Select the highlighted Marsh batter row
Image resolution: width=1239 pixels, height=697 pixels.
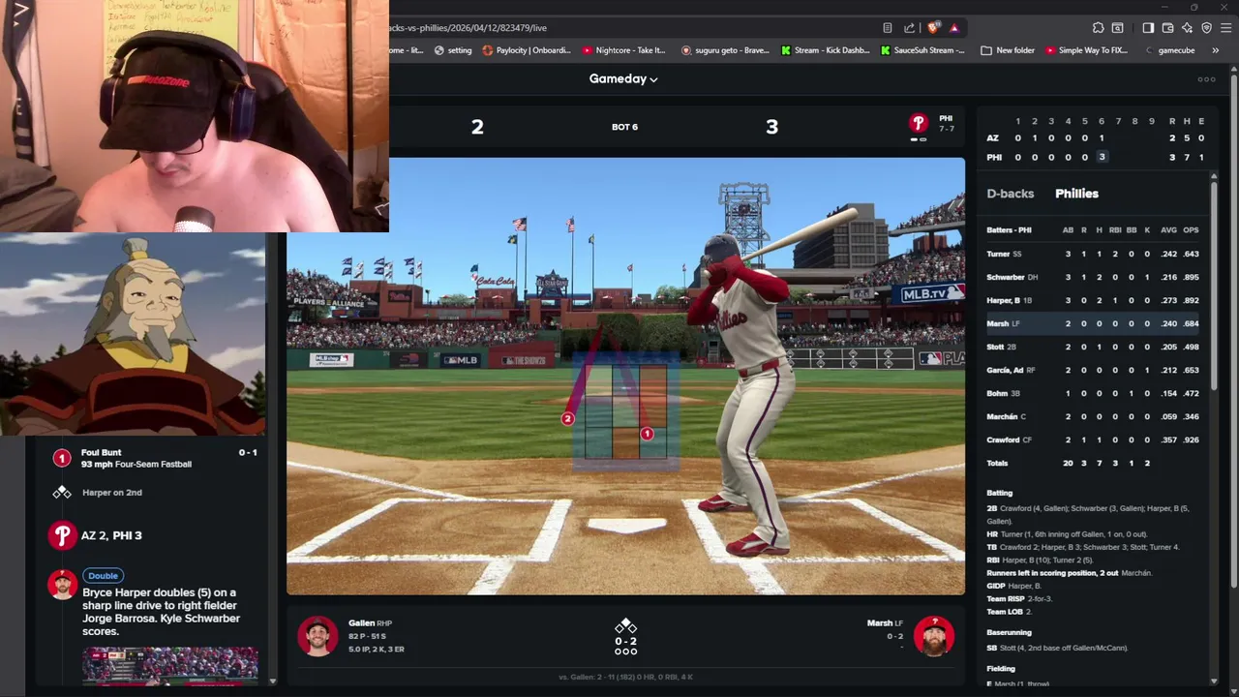1094,323
